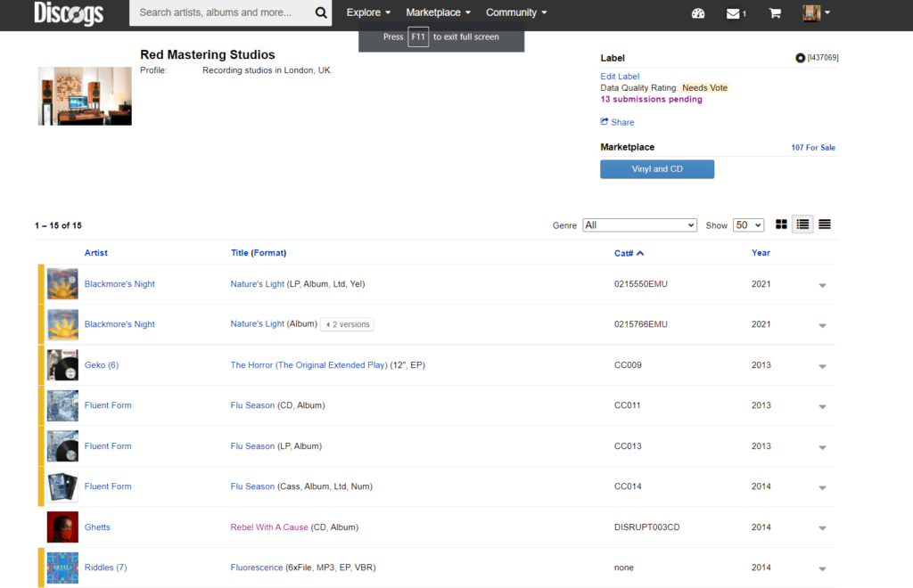This screenshot has width=913, height=588.
Task: Sort by Year column header
Action: click(761, 253)
